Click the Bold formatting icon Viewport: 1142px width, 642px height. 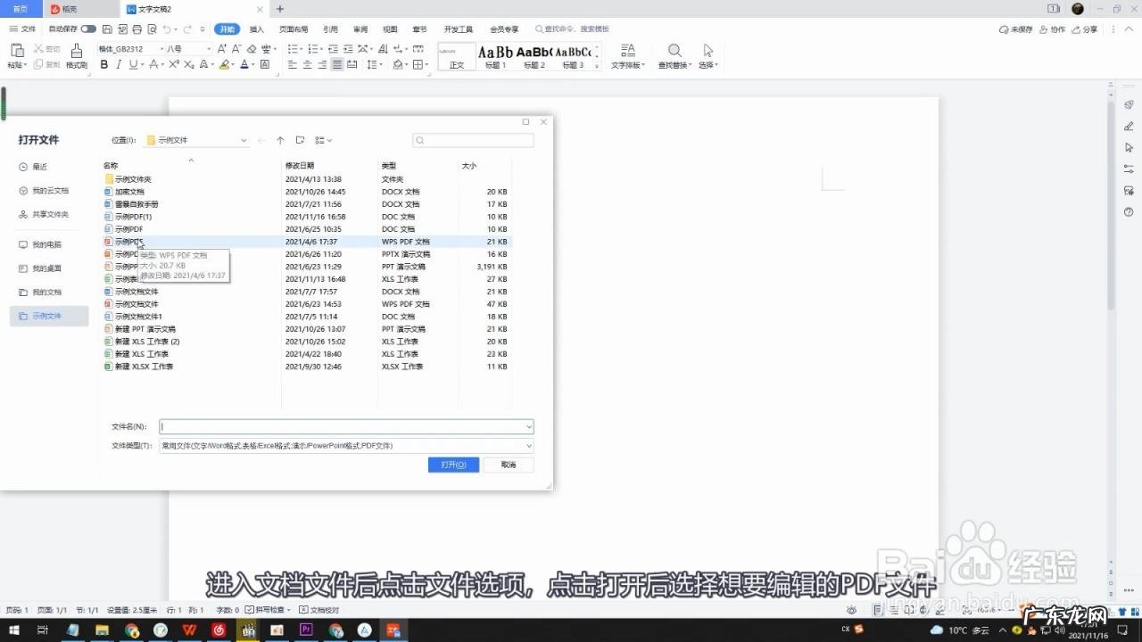104,65
